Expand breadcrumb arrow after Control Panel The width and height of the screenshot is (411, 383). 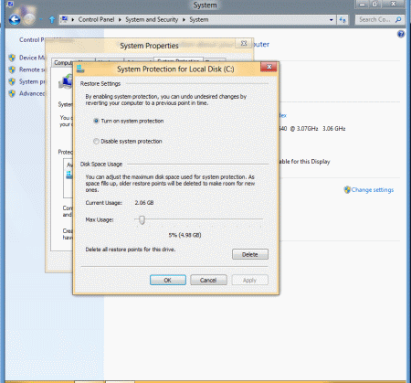coord(120,20)
